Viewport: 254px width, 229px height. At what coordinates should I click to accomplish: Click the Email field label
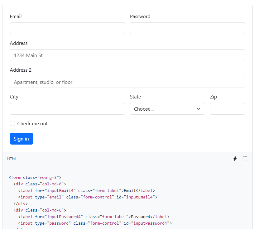pos(16,17)
